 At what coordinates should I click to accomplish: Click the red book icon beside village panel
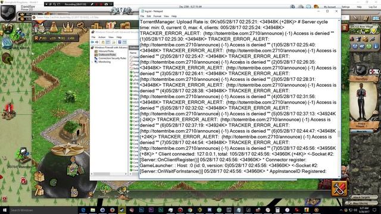point(345,28)
